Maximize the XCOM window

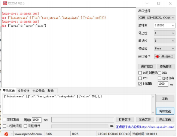point(158,3)
